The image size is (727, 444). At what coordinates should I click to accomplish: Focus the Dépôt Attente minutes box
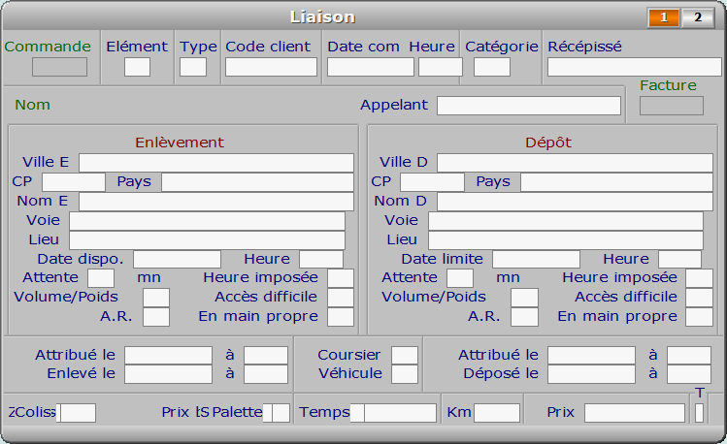point(460,278)
